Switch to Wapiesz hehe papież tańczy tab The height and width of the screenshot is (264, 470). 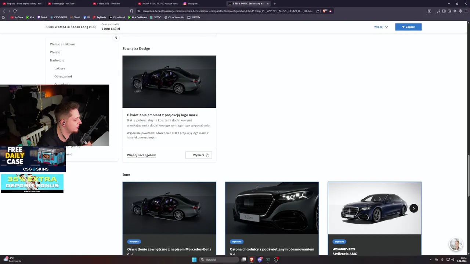tap(22, 4)
